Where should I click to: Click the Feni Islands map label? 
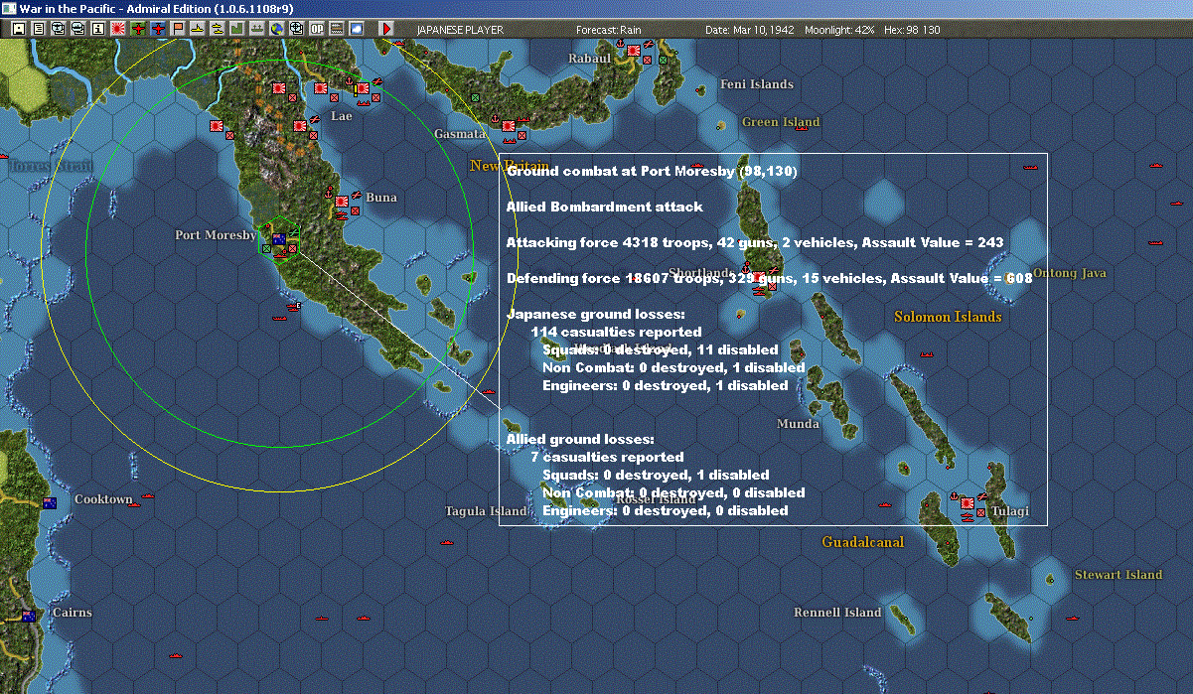pos(757,84)
